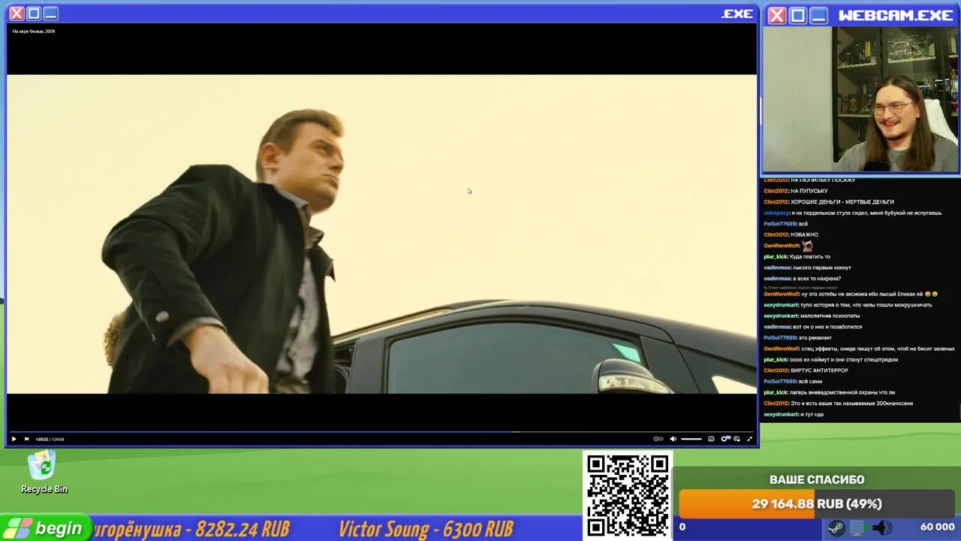The width and height of the screenshot is (961, 541).
Task: Click chat message 'ВИРТУС АНТИТЕРРОР'
Action: pyautogui.click(x=819, y=370)
